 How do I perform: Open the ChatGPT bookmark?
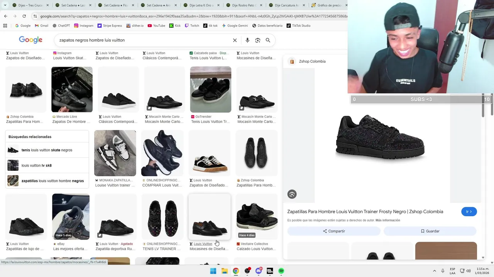pyautogui.click(x=61, y=26)
